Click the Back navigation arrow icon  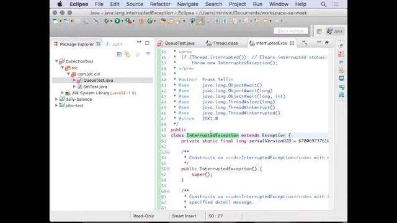[x=266, y=21]
